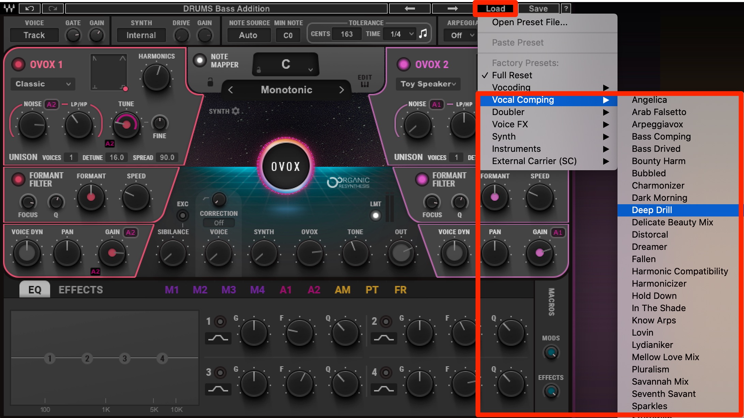Click the Correction Off button

pos(219,223)
